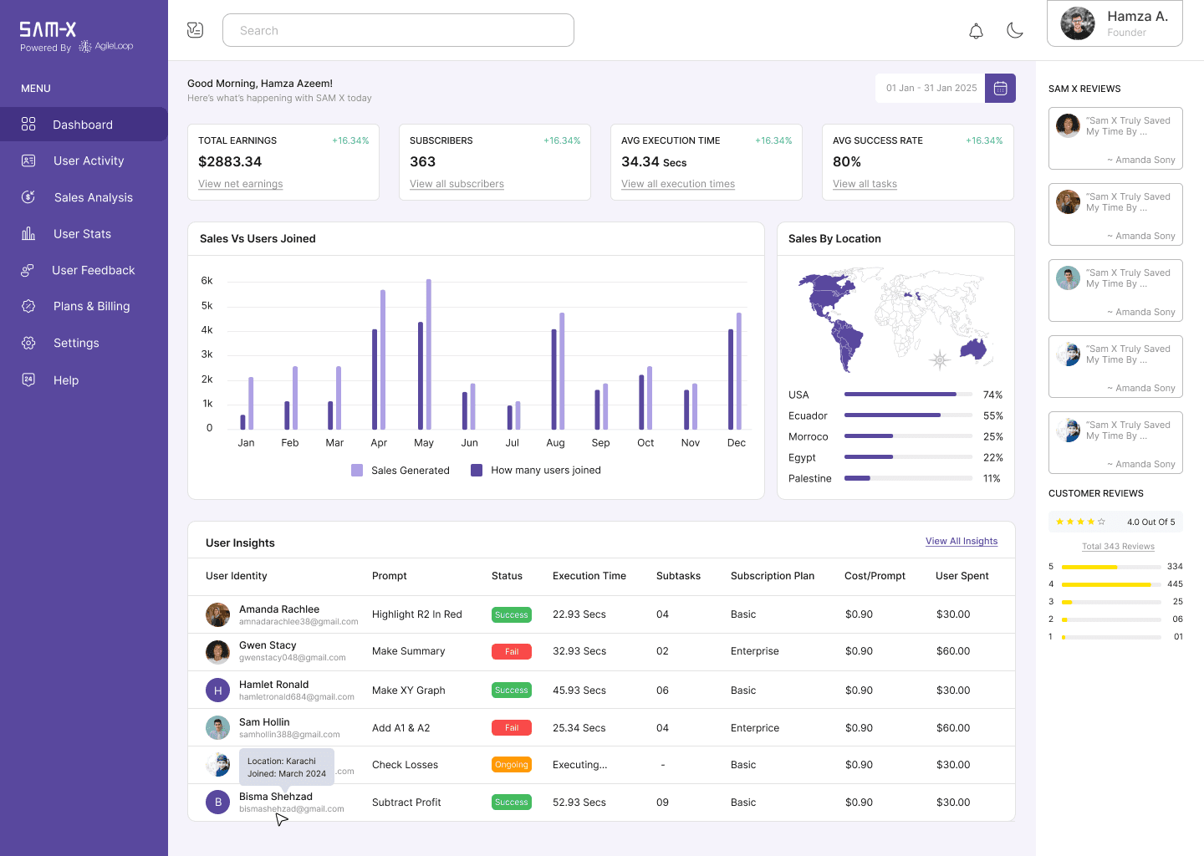Click Bisma Shehzad's B avatar
Image resolution: width=1204 pixels, height=856 pixels.
[x=217, y=802]
